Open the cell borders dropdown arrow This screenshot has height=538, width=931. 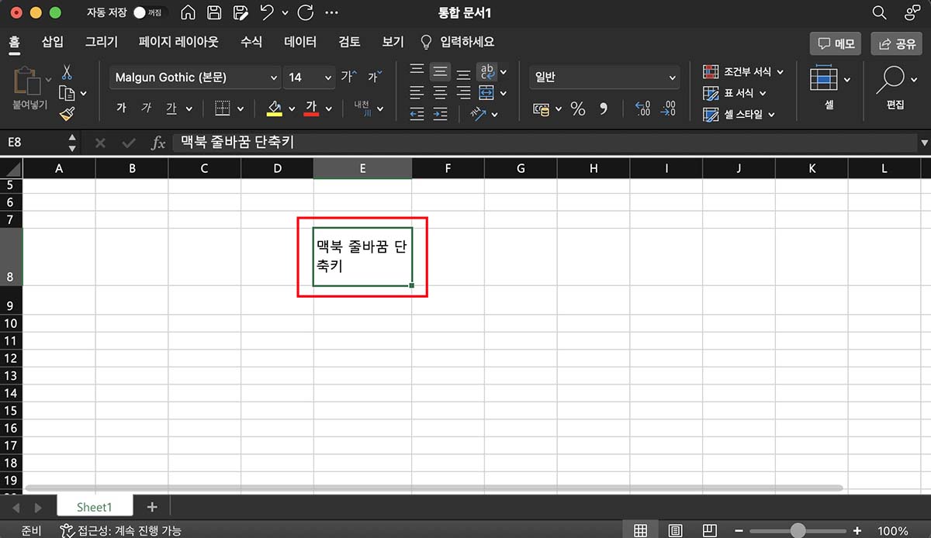pos(240,109)
